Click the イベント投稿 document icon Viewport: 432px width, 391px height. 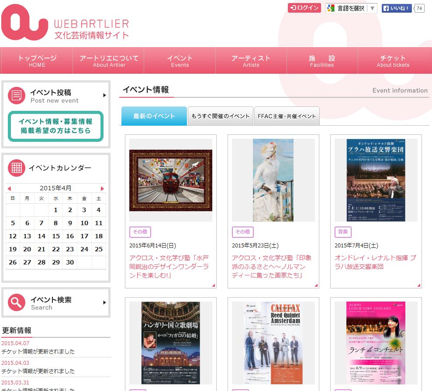(16, 96)
